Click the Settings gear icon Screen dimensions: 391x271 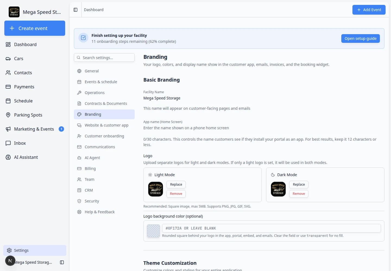9,250
